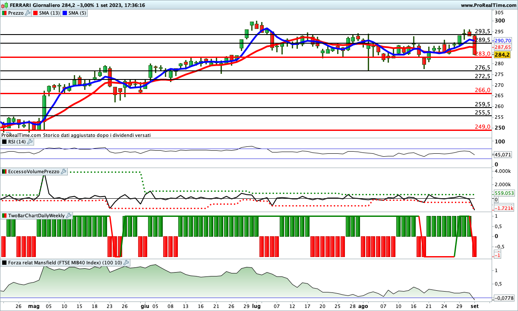Click the 259,5 level label
The image size is (518, 311).
482,104
